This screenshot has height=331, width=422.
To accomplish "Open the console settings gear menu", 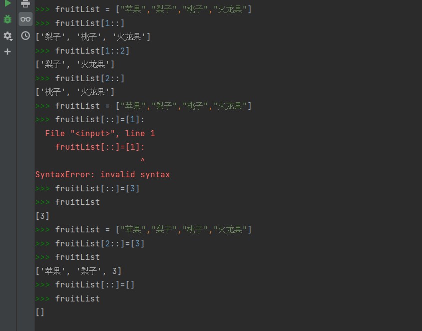I will tap(8, 36).
